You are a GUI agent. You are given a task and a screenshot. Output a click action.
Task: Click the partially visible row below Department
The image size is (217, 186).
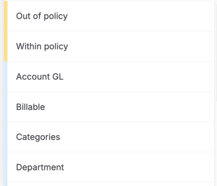[110, 184]
